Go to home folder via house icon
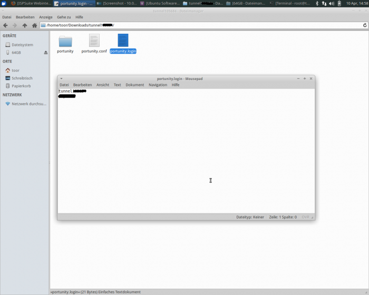 pos(34,25)
